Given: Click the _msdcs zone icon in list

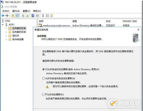Looking at the screenshot, I should coord(40,25).
